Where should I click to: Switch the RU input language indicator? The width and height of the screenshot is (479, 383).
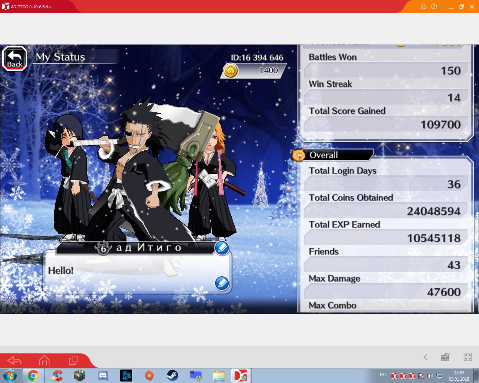coord(383,375)
